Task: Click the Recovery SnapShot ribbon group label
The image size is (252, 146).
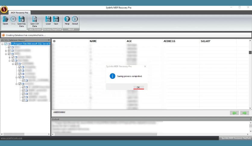Action: (x=52, y=29)
